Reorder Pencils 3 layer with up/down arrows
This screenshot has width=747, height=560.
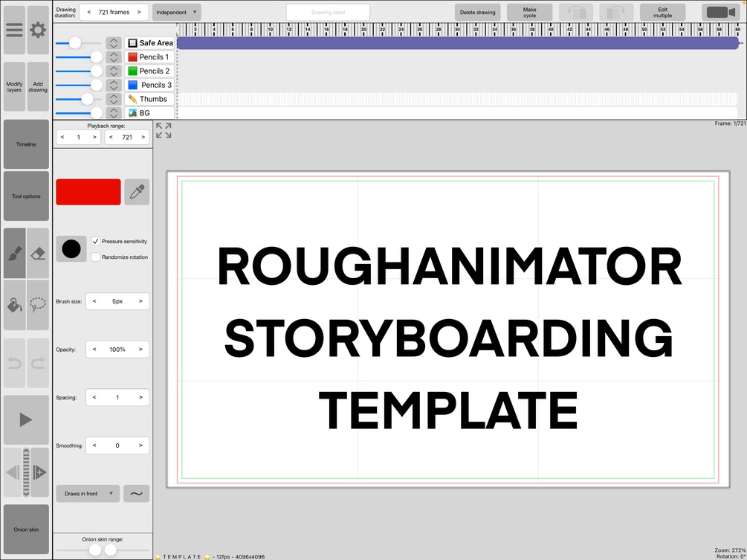(114, 85)
